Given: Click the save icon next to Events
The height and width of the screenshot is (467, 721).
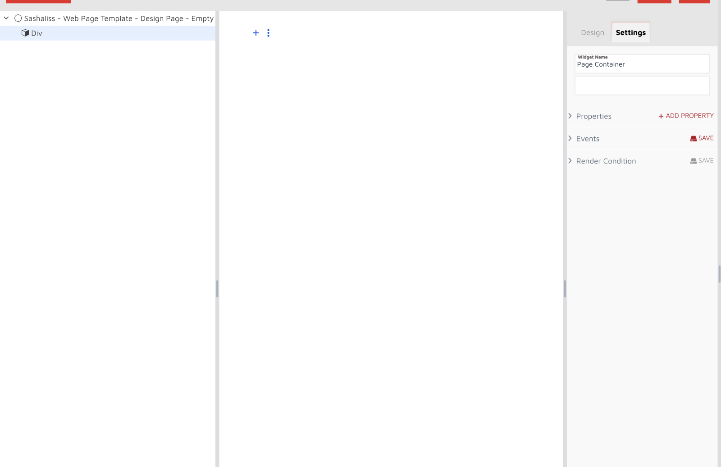Looking at the screenshot, I should coord(693,138).
